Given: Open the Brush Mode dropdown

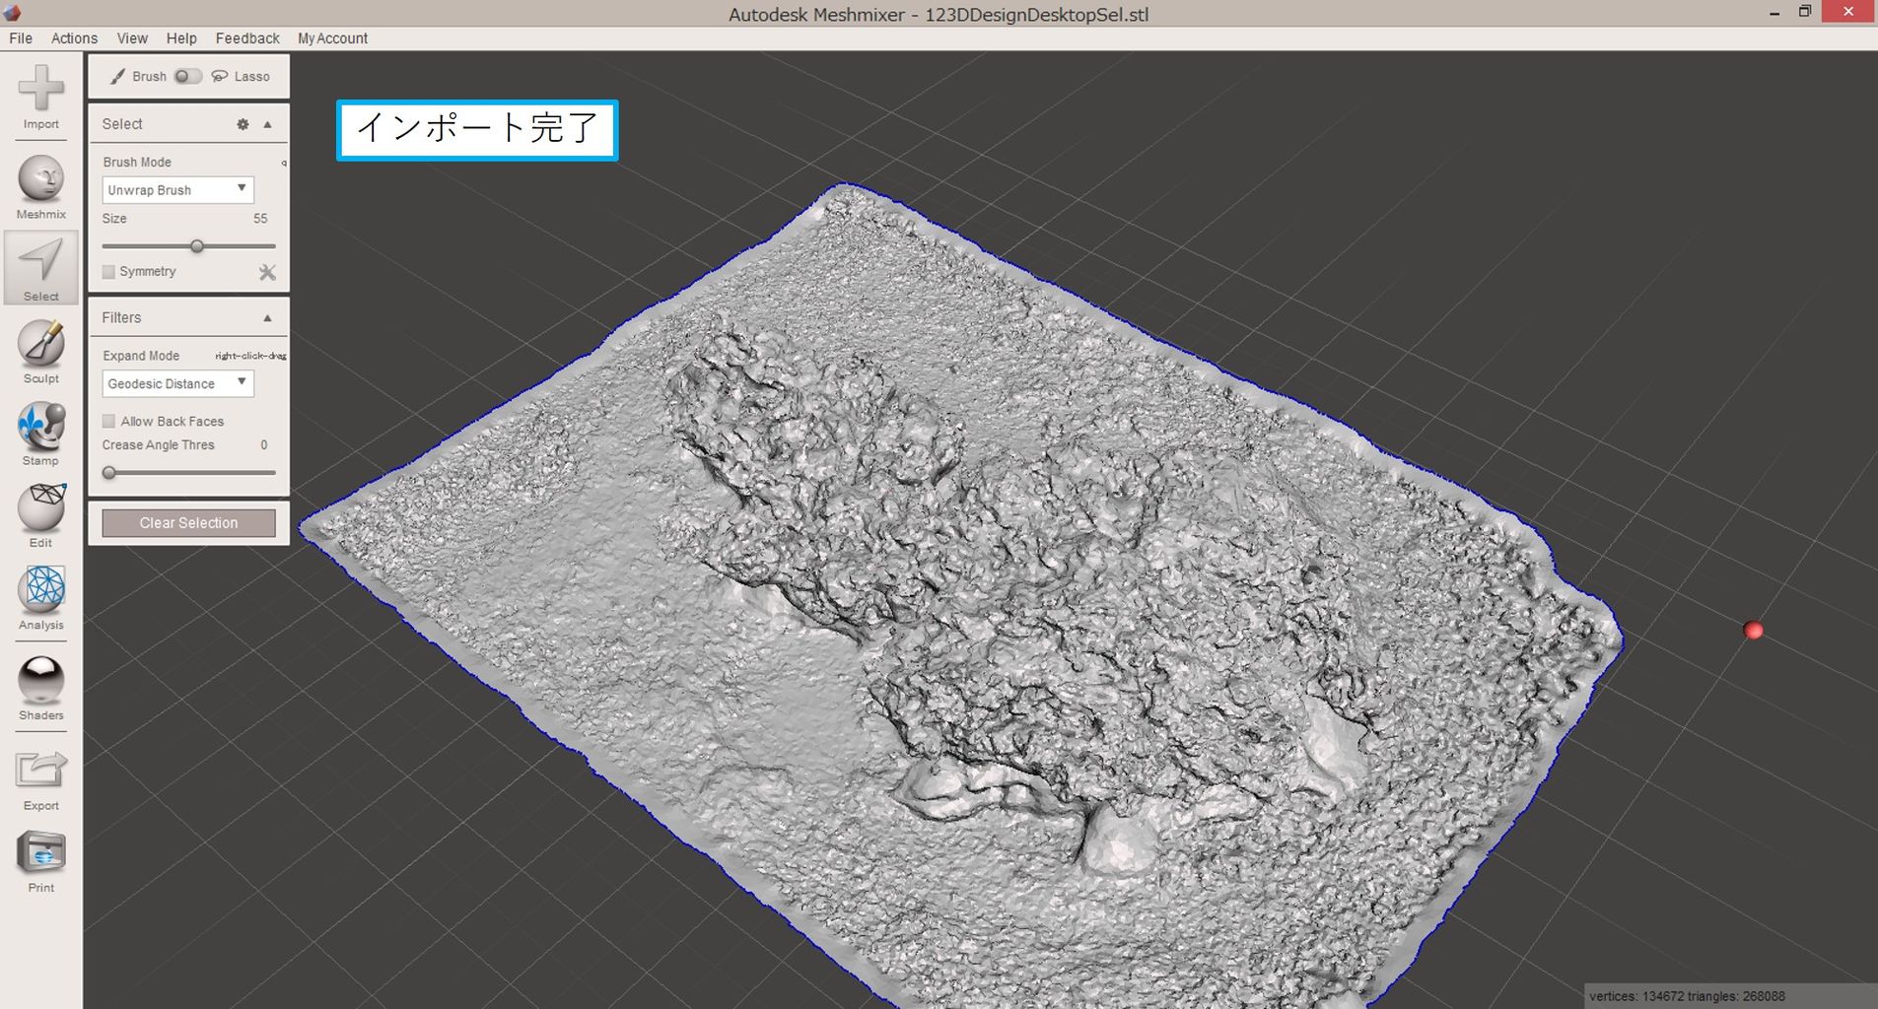Looking at the screenshot, I should [177, 189].
